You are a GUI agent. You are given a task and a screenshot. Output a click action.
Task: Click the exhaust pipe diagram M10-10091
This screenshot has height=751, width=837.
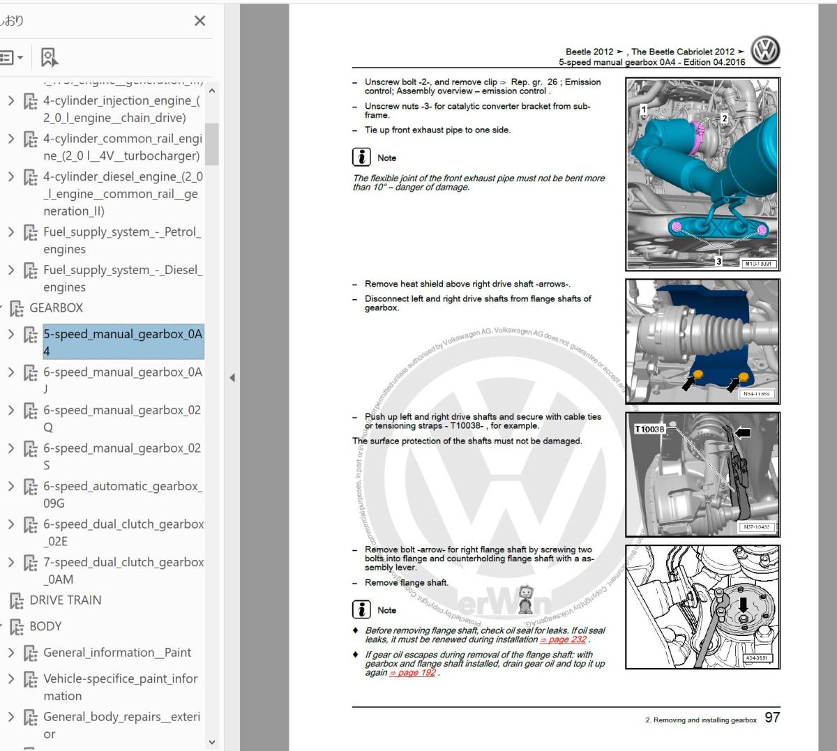702,174
